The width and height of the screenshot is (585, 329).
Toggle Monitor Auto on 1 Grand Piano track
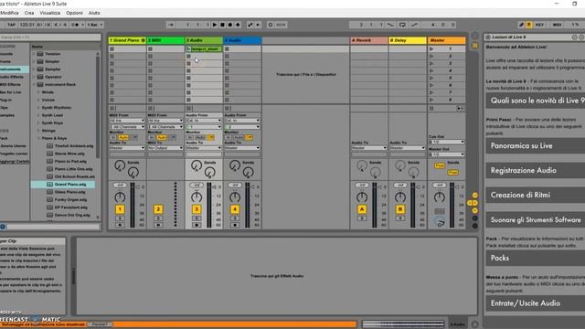pos(123,137)
